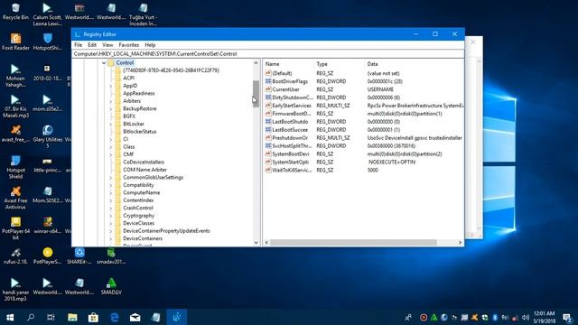Open the Edit menu
578x325 pixels.
point(92,44)
